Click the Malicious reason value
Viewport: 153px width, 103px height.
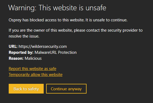[33, 58]
